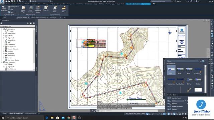Toggle the Scale checkbox in Insertion Options

168,101
